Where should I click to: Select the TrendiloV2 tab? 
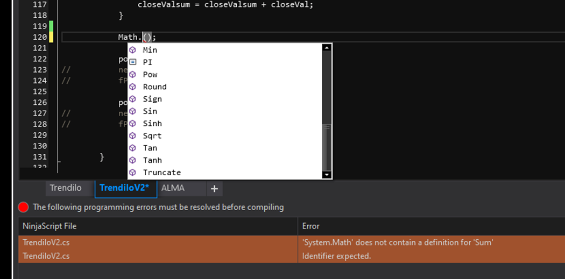(x=124, y=188)
